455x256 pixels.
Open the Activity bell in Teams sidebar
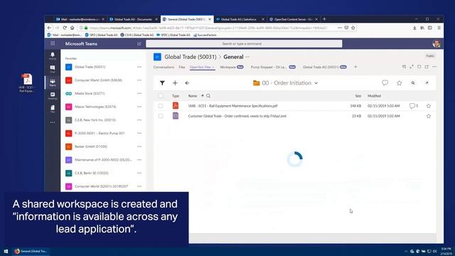[53, 55]
